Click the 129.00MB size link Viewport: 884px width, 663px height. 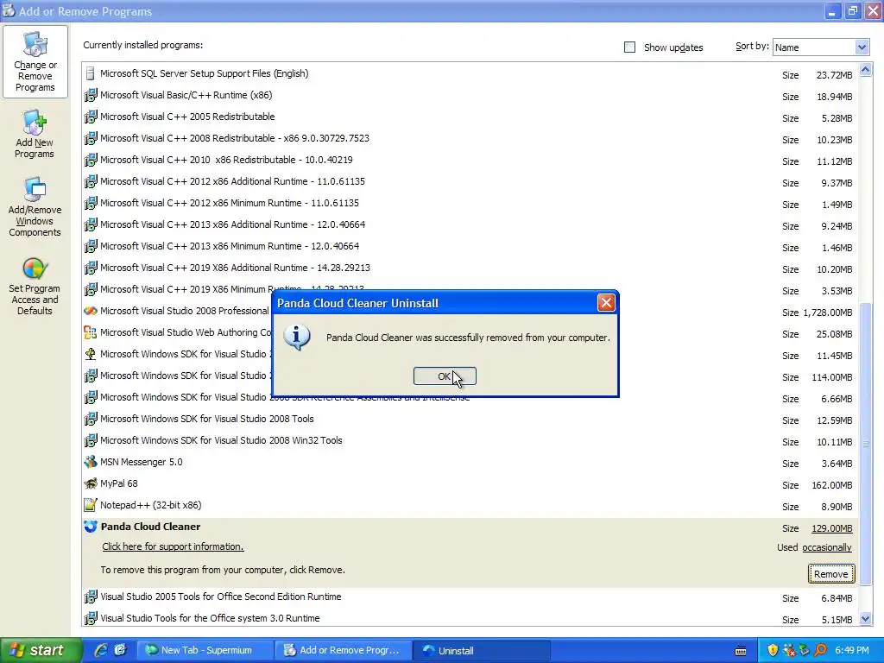831,528
